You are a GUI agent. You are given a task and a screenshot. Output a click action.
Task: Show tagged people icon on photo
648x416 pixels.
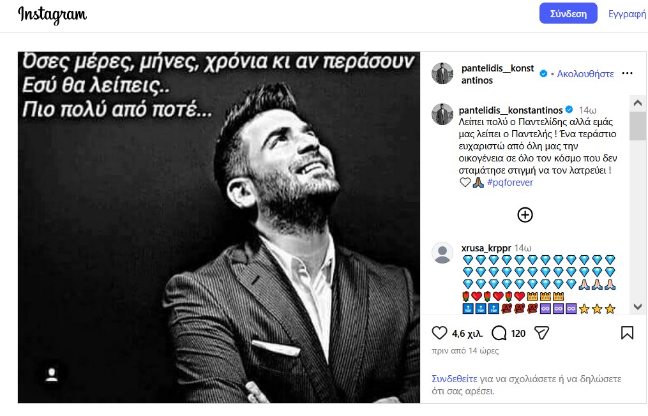point(52,375)
